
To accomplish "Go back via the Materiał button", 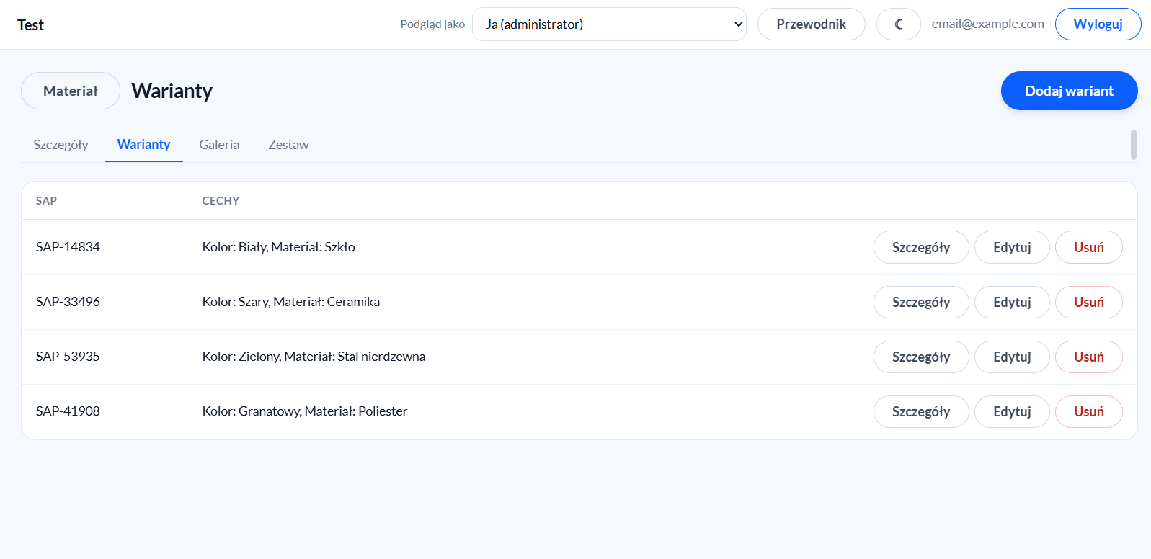I will tap(71, 91).
